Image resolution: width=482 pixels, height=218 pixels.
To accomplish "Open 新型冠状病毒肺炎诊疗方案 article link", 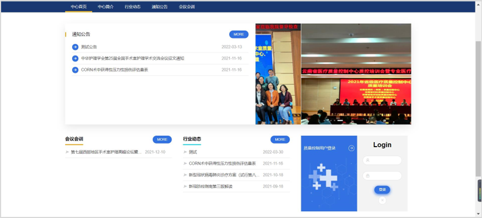I will (x=224, y=175).
